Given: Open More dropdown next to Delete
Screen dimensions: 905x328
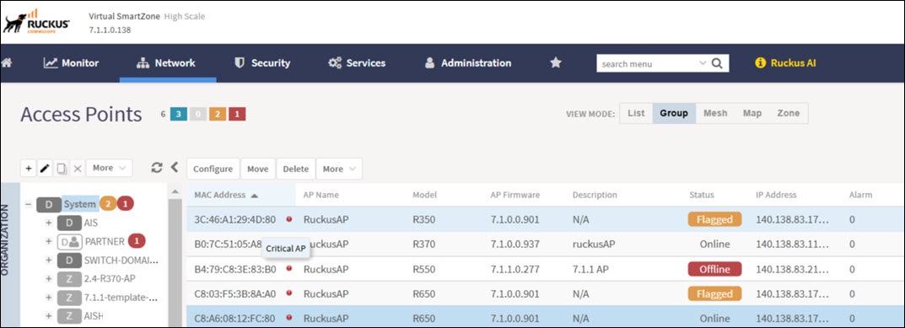Looking at the screenshot, I should [339, 169].
